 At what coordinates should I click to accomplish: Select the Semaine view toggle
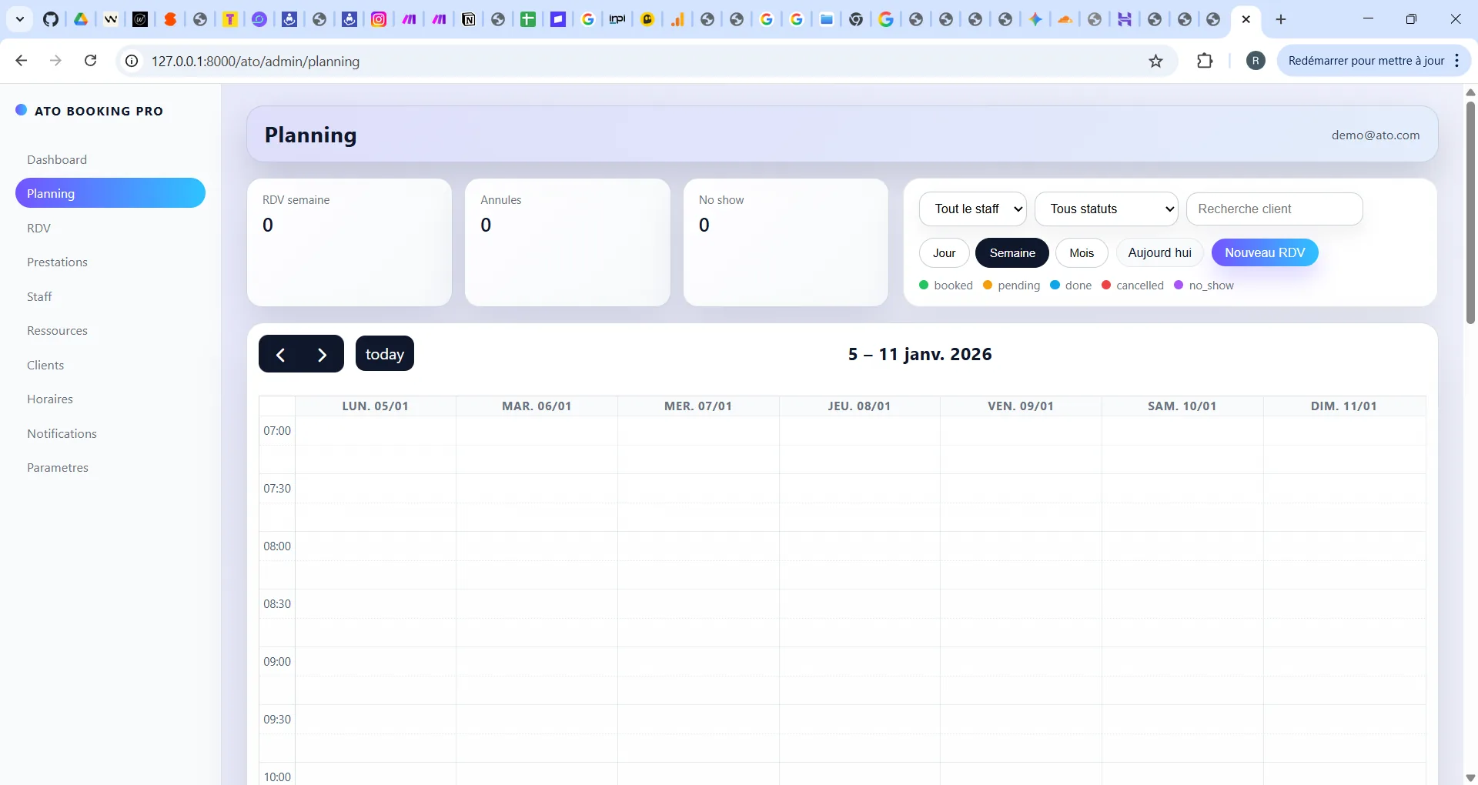1012,252
